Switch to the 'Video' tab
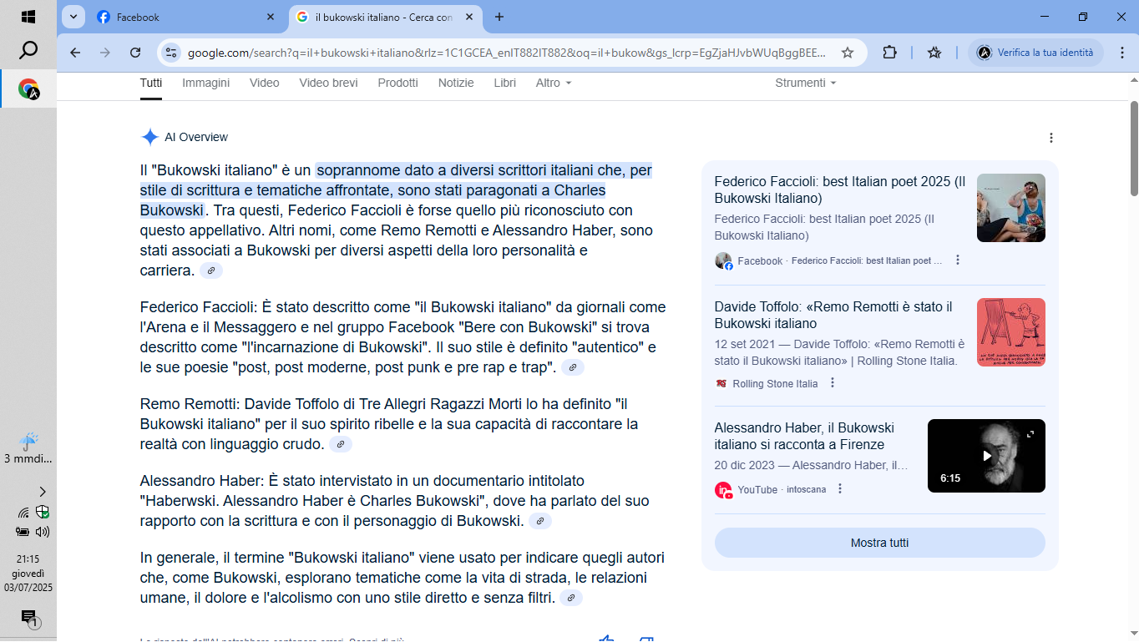1139x642 pixels. (265, 83)
